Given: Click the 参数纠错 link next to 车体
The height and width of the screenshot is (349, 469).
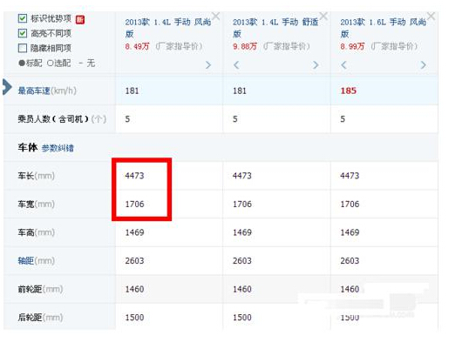Looking at the screenshot, I should (x=58, y=148).
